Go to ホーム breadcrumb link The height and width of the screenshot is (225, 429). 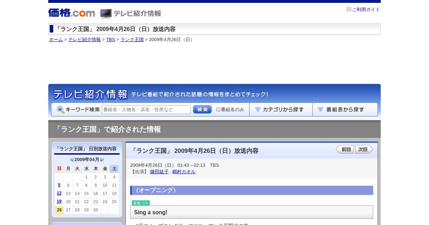56,40
